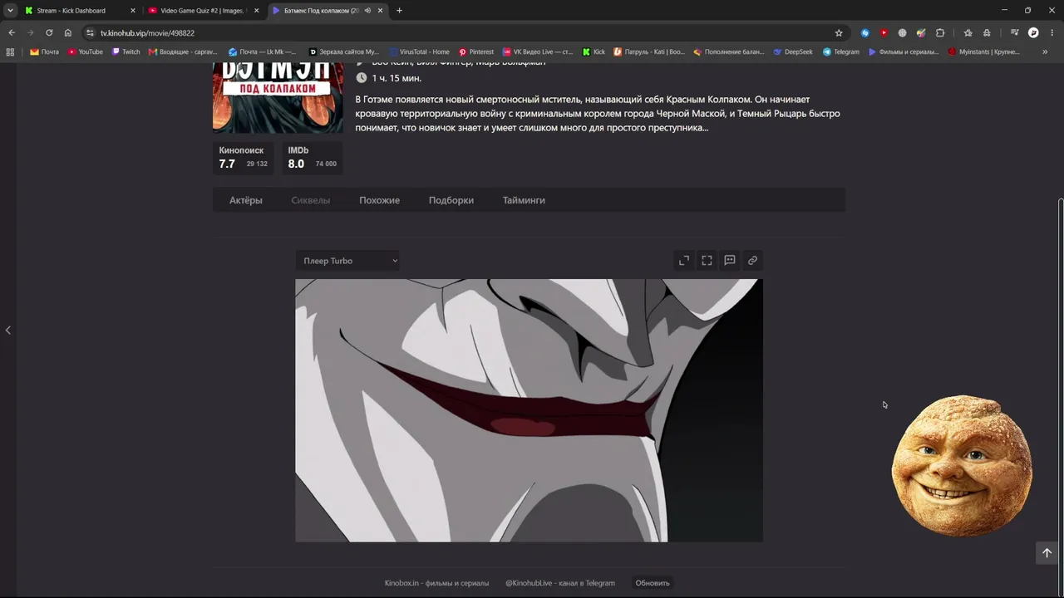Open the tab search dropdown
The height and width of the screenshot is (598, 1064).
coord(10,11)
